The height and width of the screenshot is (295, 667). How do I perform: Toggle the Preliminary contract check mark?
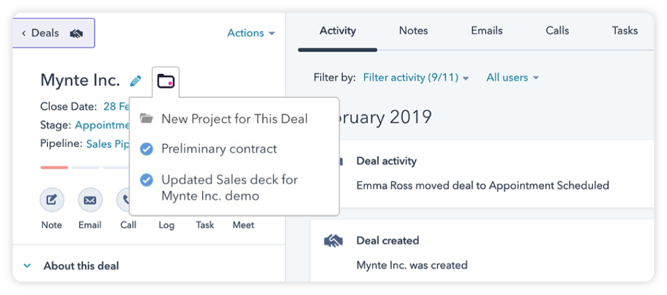point(146,149)
